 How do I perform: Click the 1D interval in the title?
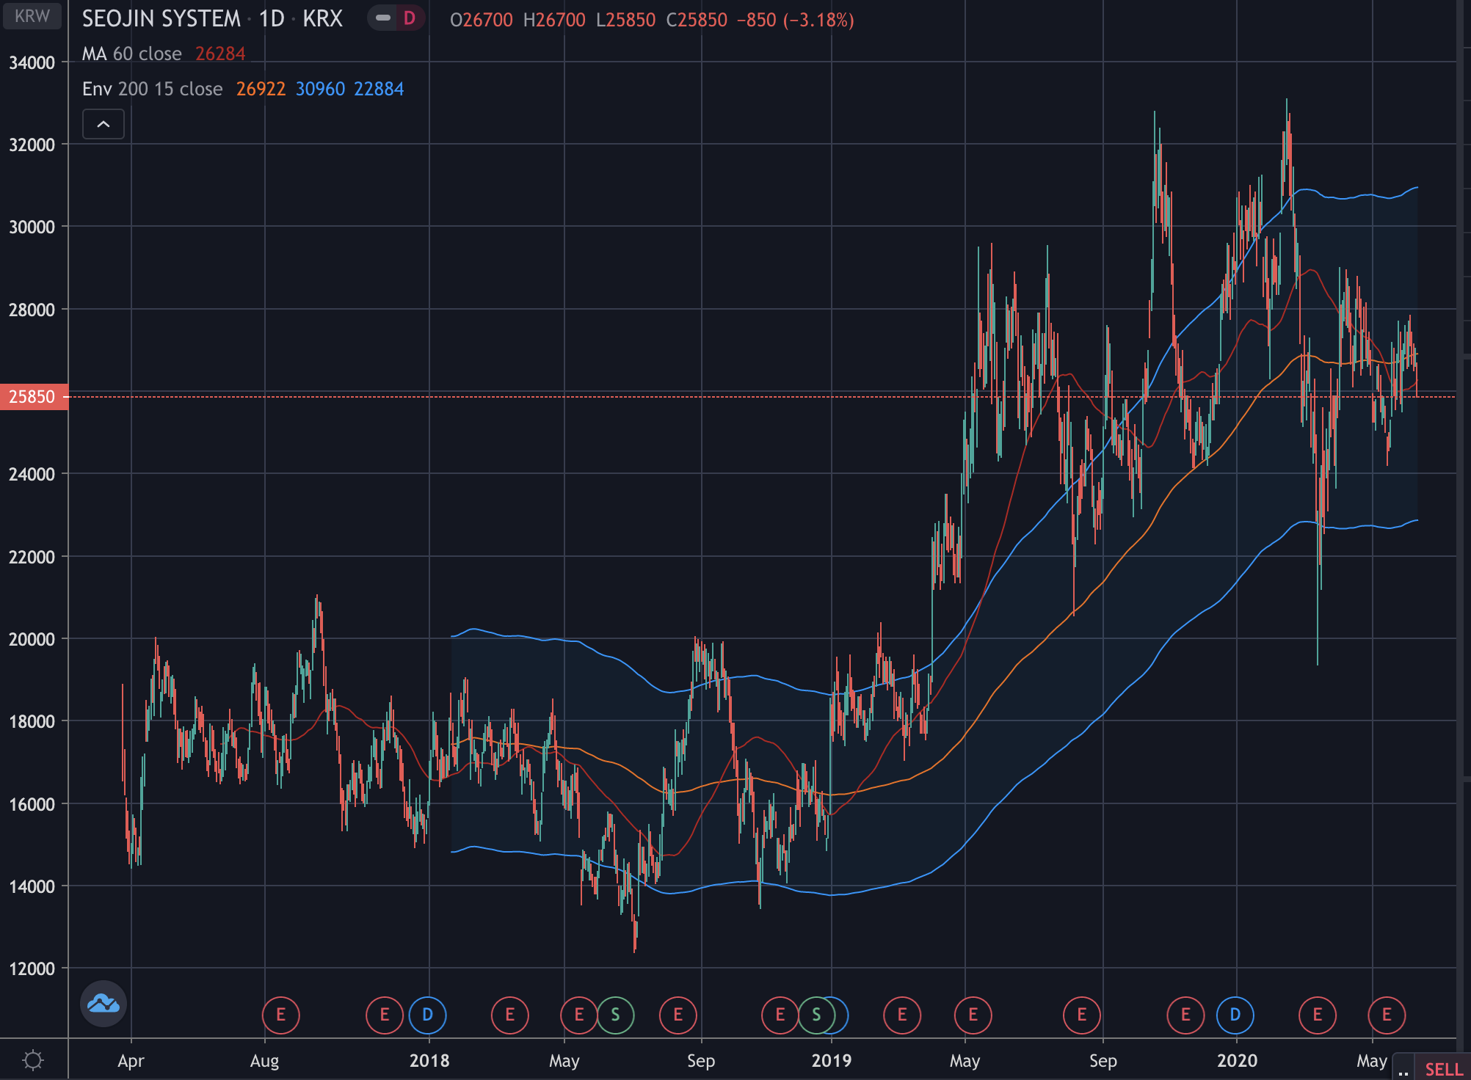tap(272, 18)
